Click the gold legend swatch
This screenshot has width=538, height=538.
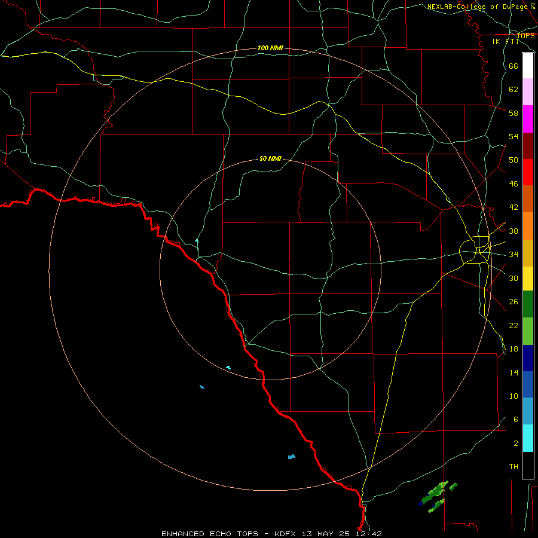(528, 253)
